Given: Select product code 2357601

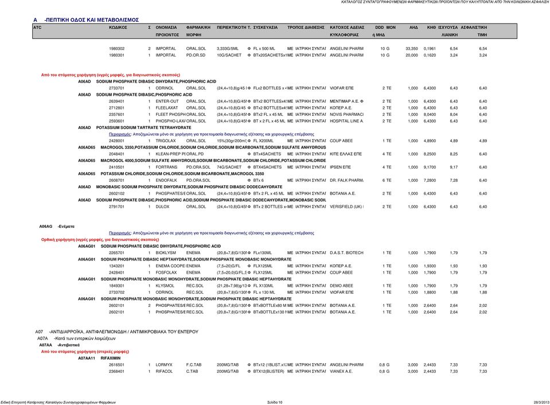Looking at the screenshot, I should coord(116,114).
